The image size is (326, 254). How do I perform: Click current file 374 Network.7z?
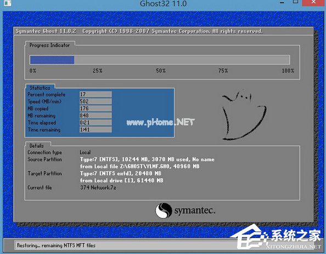98,187
